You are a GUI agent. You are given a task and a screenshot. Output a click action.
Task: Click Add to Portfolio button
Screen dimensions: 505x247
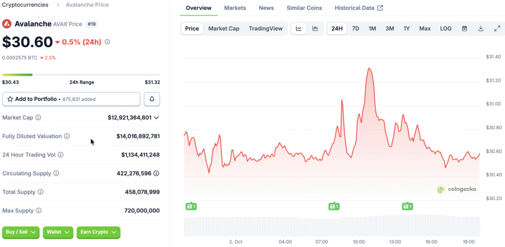click(x=72, y=99)
